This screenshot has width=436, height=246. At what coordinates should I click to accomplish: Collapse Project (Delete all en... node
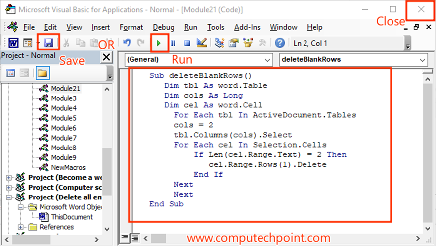point(9,197)
